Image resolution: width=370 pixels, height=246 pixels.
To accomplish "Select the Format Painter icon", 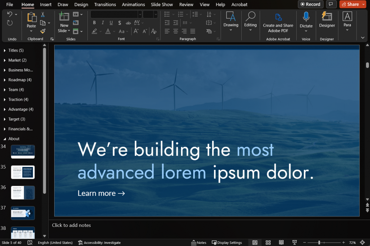I will pyautogui.click(x=42, y=31).
